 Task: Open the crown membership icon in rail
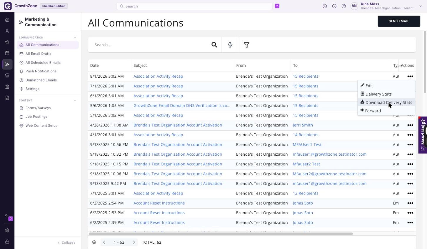coord(7,42)
